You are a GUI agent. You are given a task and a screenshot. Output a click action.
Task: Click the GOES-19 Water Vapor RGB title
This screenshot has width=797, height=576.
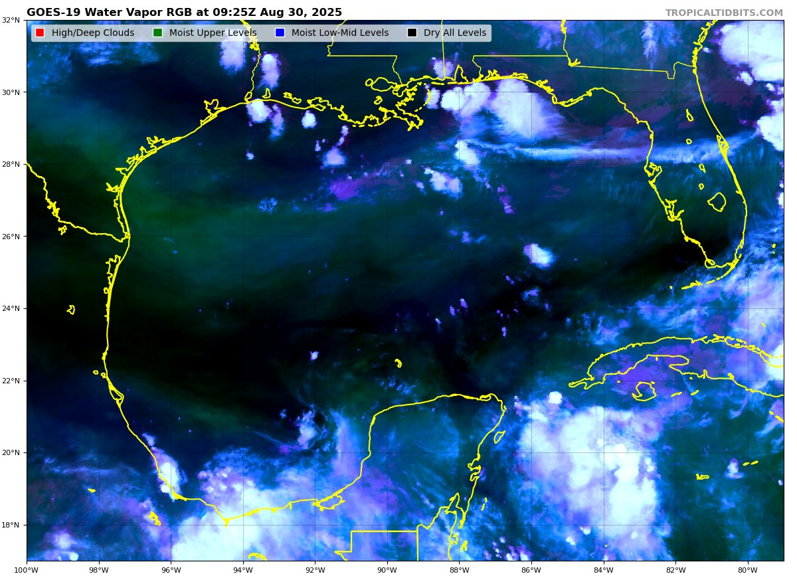(x=184, y=12)
